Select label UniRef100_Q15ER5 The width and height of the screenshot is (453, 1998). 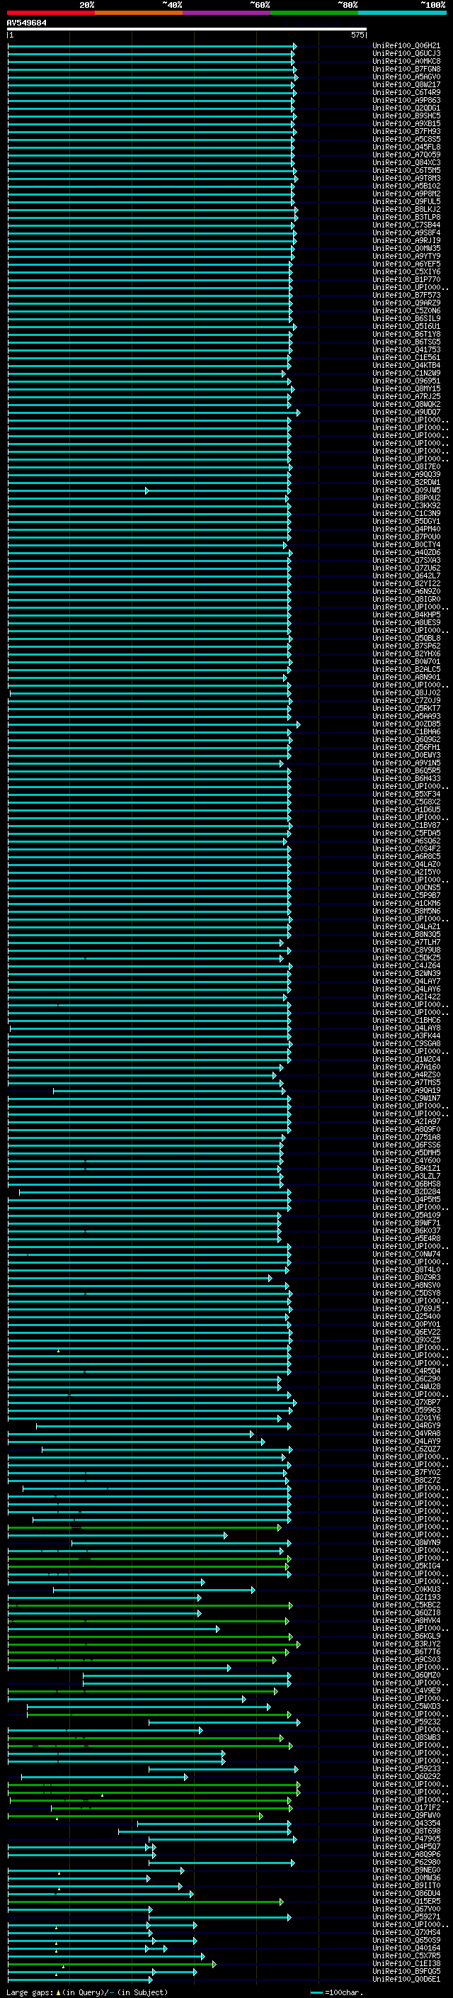tap(406, 1900)
